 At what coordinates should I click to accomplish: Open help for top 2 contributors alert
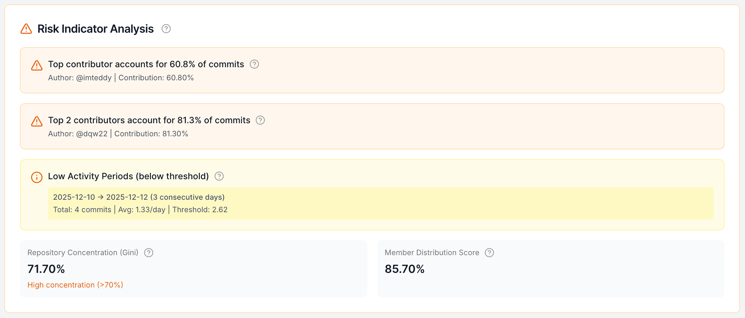[260, 120]
